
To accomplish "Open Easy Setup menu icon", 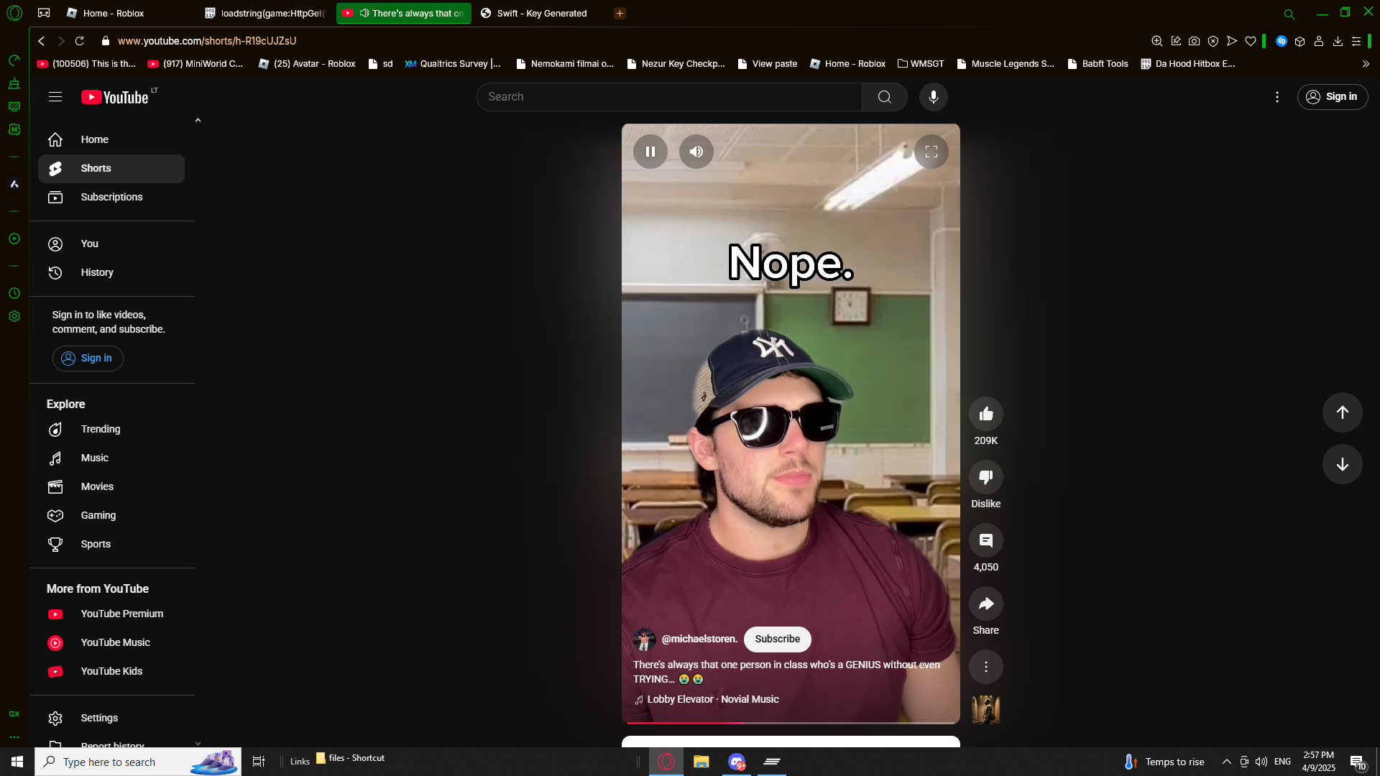I will tap(1356, 41).
